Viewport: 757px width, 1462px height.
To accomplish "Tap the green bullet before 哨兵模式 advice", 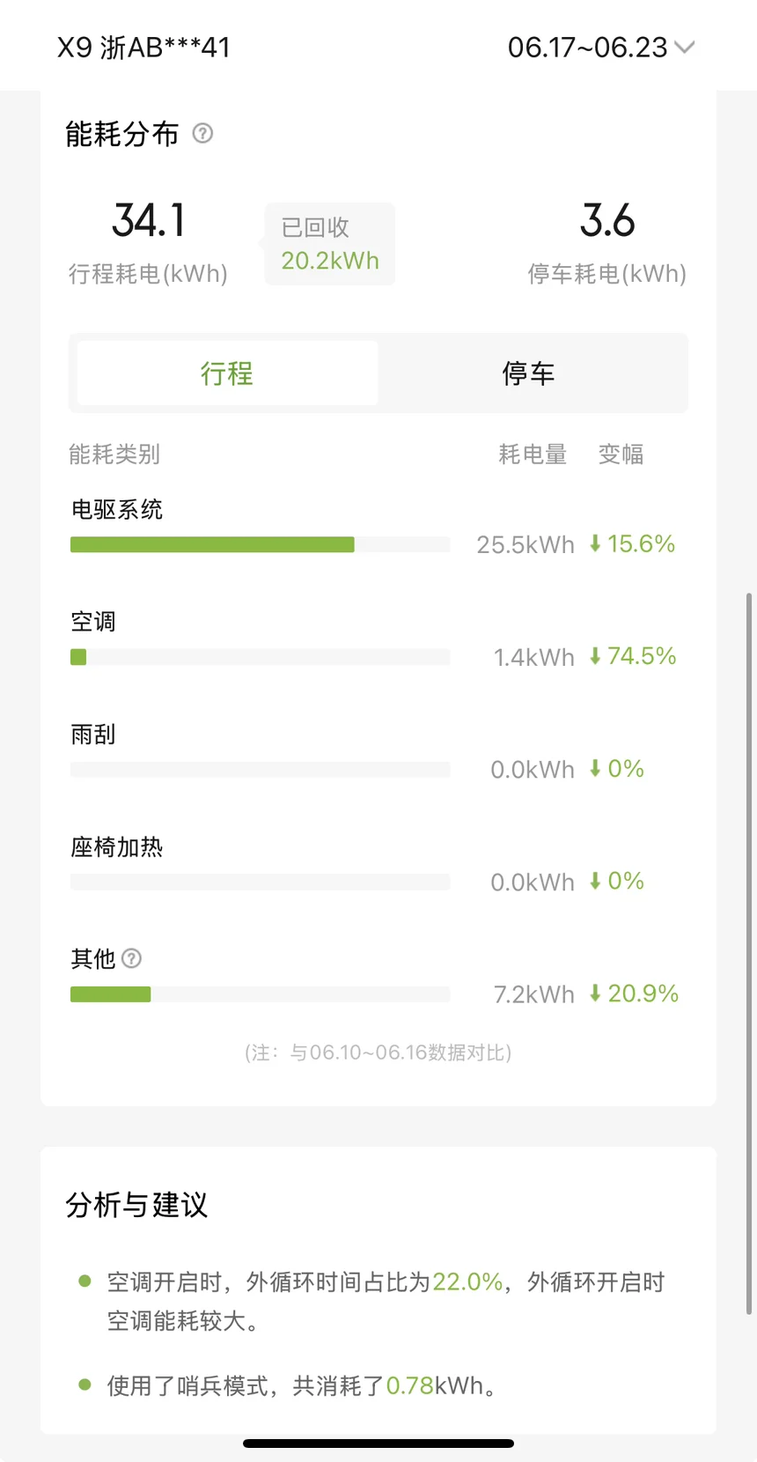I will pyautogui.click(x=85, y=1384).
